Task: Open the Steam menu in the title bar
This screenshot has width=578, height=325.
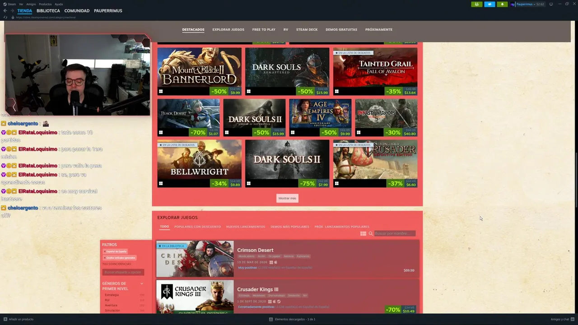Action: pos(10,4)
